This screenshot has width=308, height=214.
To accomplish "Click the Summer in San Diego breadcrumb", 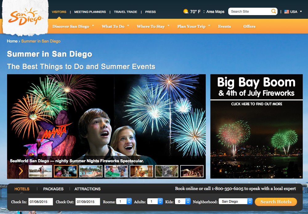I will pyautogui.click(x=41, y=41).
